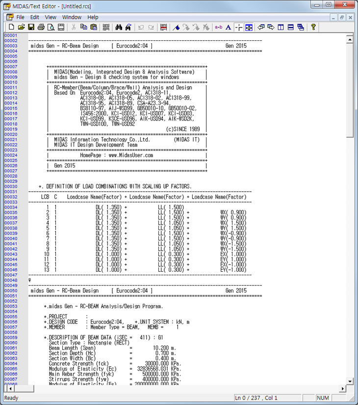Click the Undo arrow icon
The height and width of the screenshot is (405, 358).
(x=141, y=27)
